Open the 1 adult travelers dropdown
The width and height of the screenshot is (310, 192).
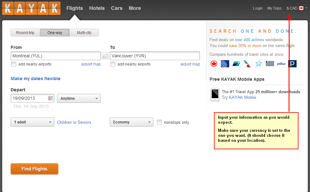[x=32, y=122]
